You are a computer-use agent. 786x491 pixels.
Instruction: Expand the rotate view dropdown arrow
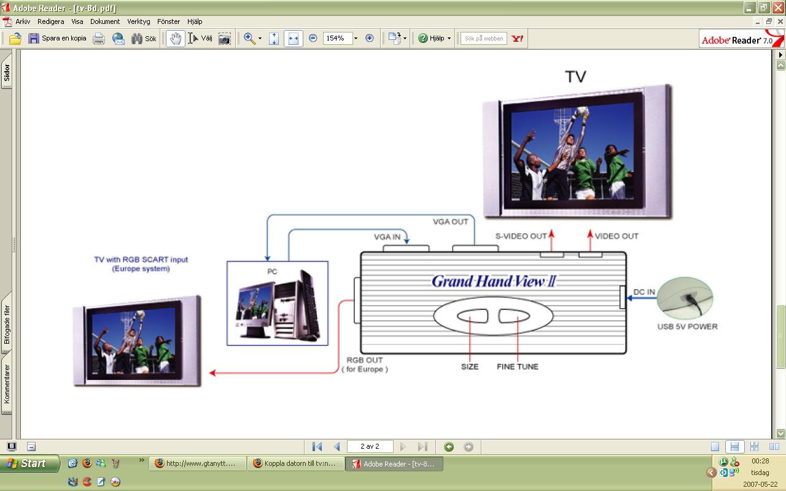click(405, 39)
